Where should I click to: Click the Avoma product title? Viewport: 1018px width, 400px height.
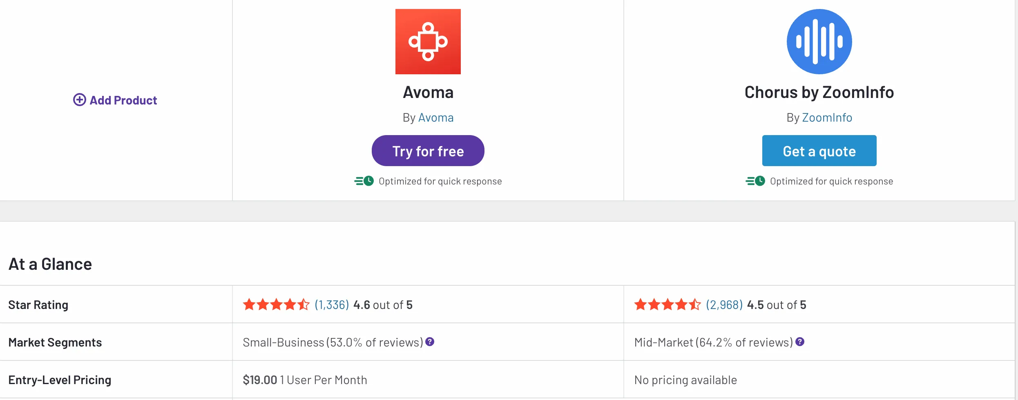point(428,92)
